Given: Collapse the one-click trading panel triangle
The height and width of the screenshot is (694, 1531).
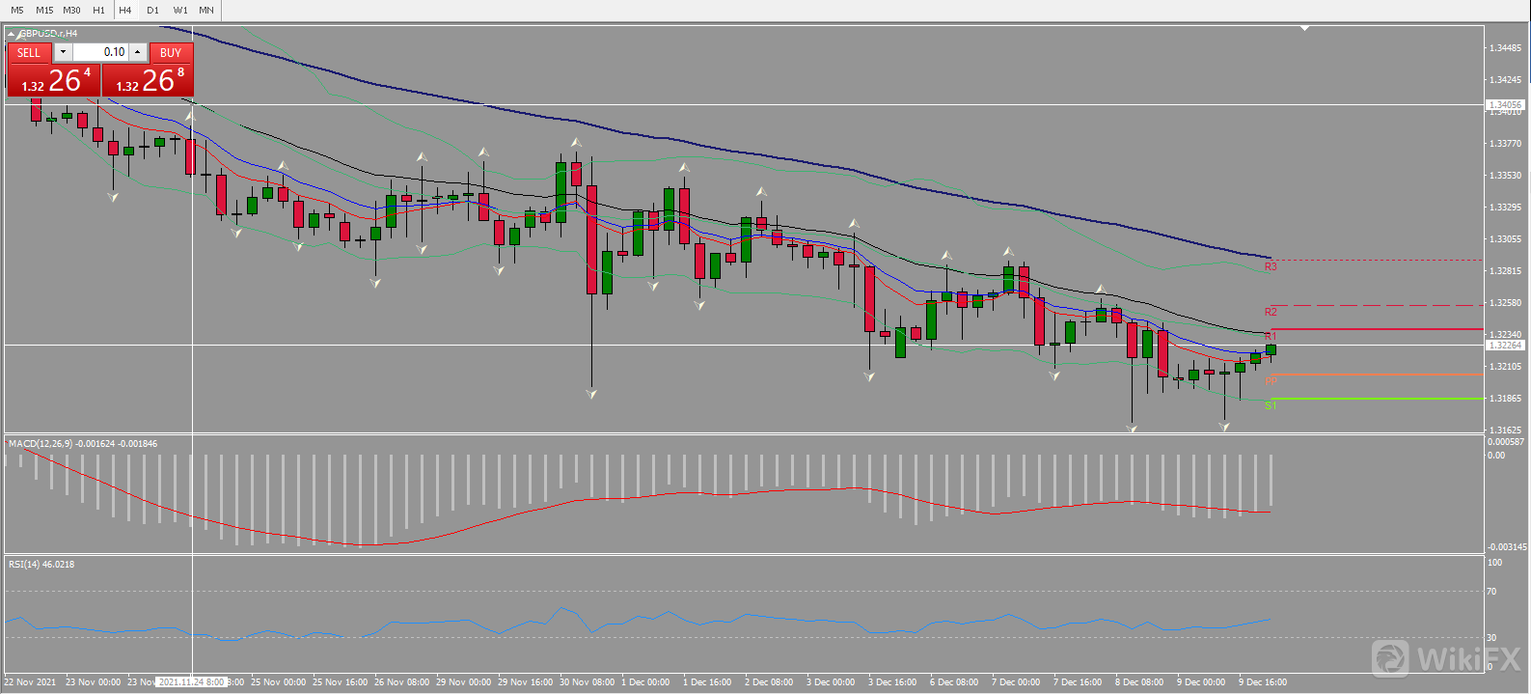Looking at the screenshot, I should pos(12,34).
